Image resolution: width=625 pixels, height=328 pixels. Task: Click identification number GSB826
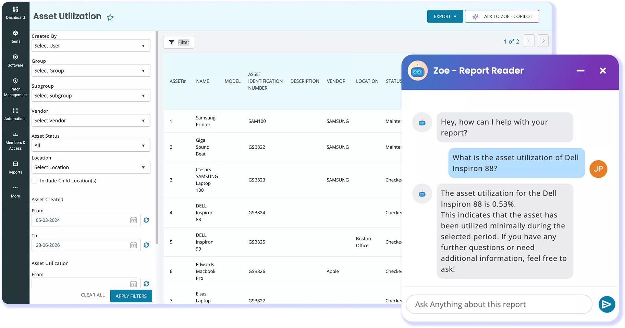257,272
